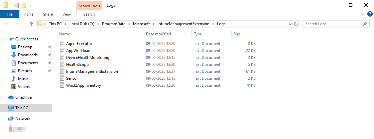The width and height of the screenshot is (374, 139).
Task: Select the AppWorkload text document icon
Action: 62,50
